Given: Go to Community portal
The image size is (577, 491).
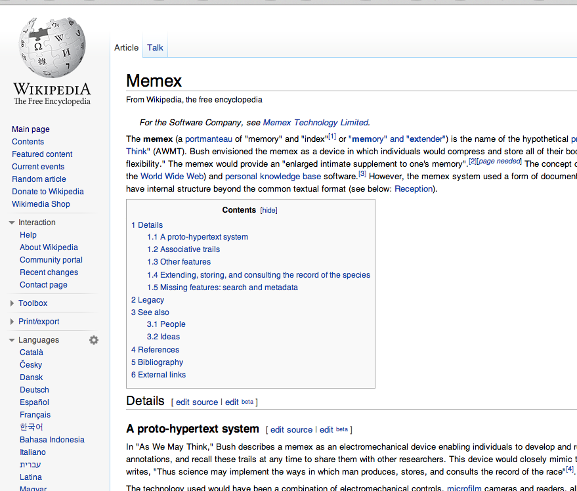Looking at the screenshot, I should tap(51, 260).
